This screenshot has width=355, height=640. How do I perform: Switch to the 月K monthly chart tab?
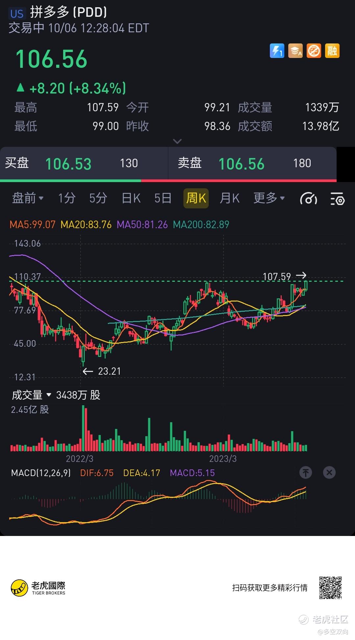229,198
